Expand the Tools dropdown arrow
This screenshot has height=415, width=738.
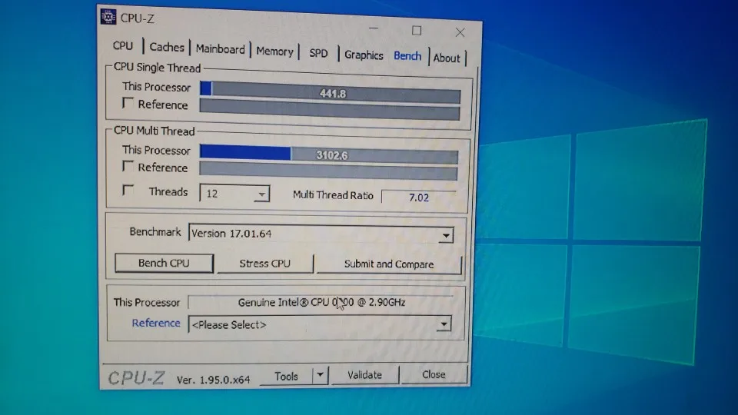[320, 375]
